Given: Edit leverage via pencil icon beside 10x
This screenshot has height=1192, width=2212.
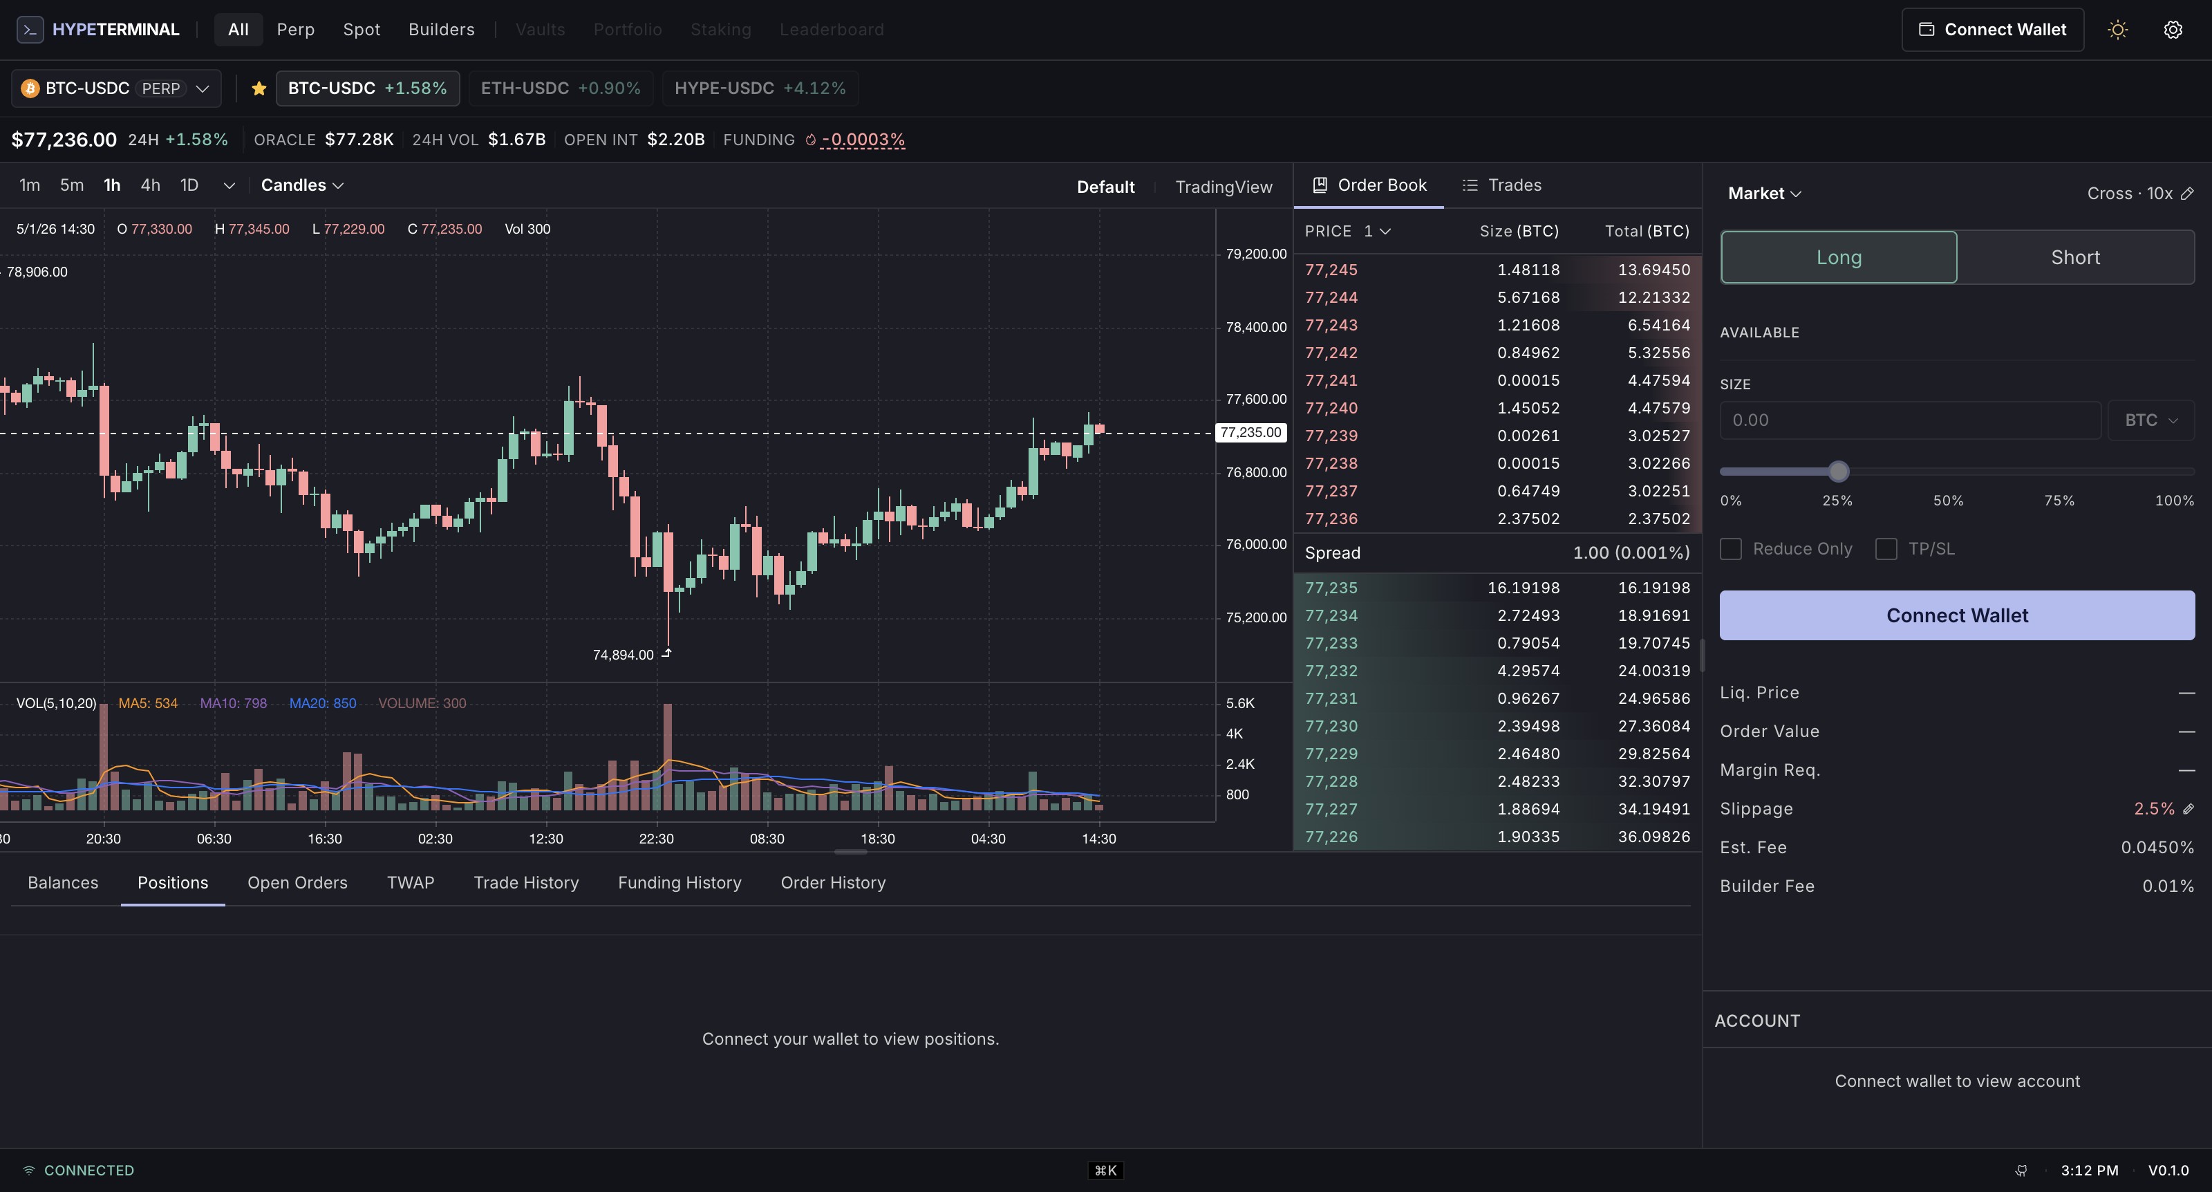Looking at the screenshot, I should 2187,194.
